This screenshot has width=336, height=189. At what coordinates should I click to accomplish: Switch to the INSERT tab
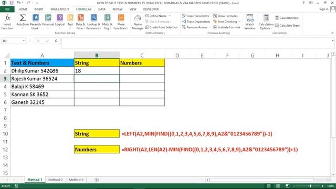coord(39,9)
